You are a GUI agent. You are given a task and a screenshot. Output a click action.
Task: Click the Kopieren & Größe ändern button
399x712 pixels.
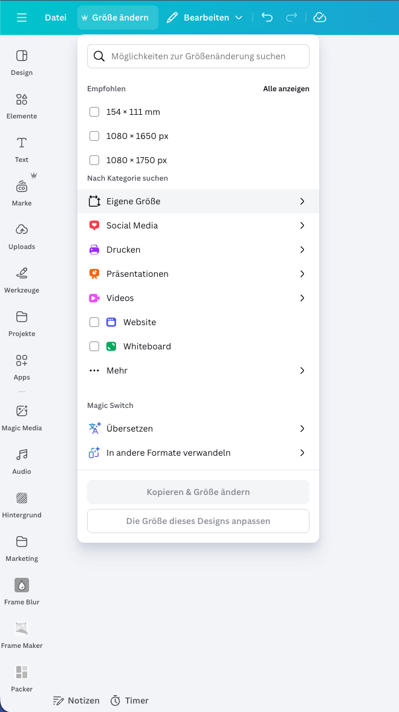point(198,492)
